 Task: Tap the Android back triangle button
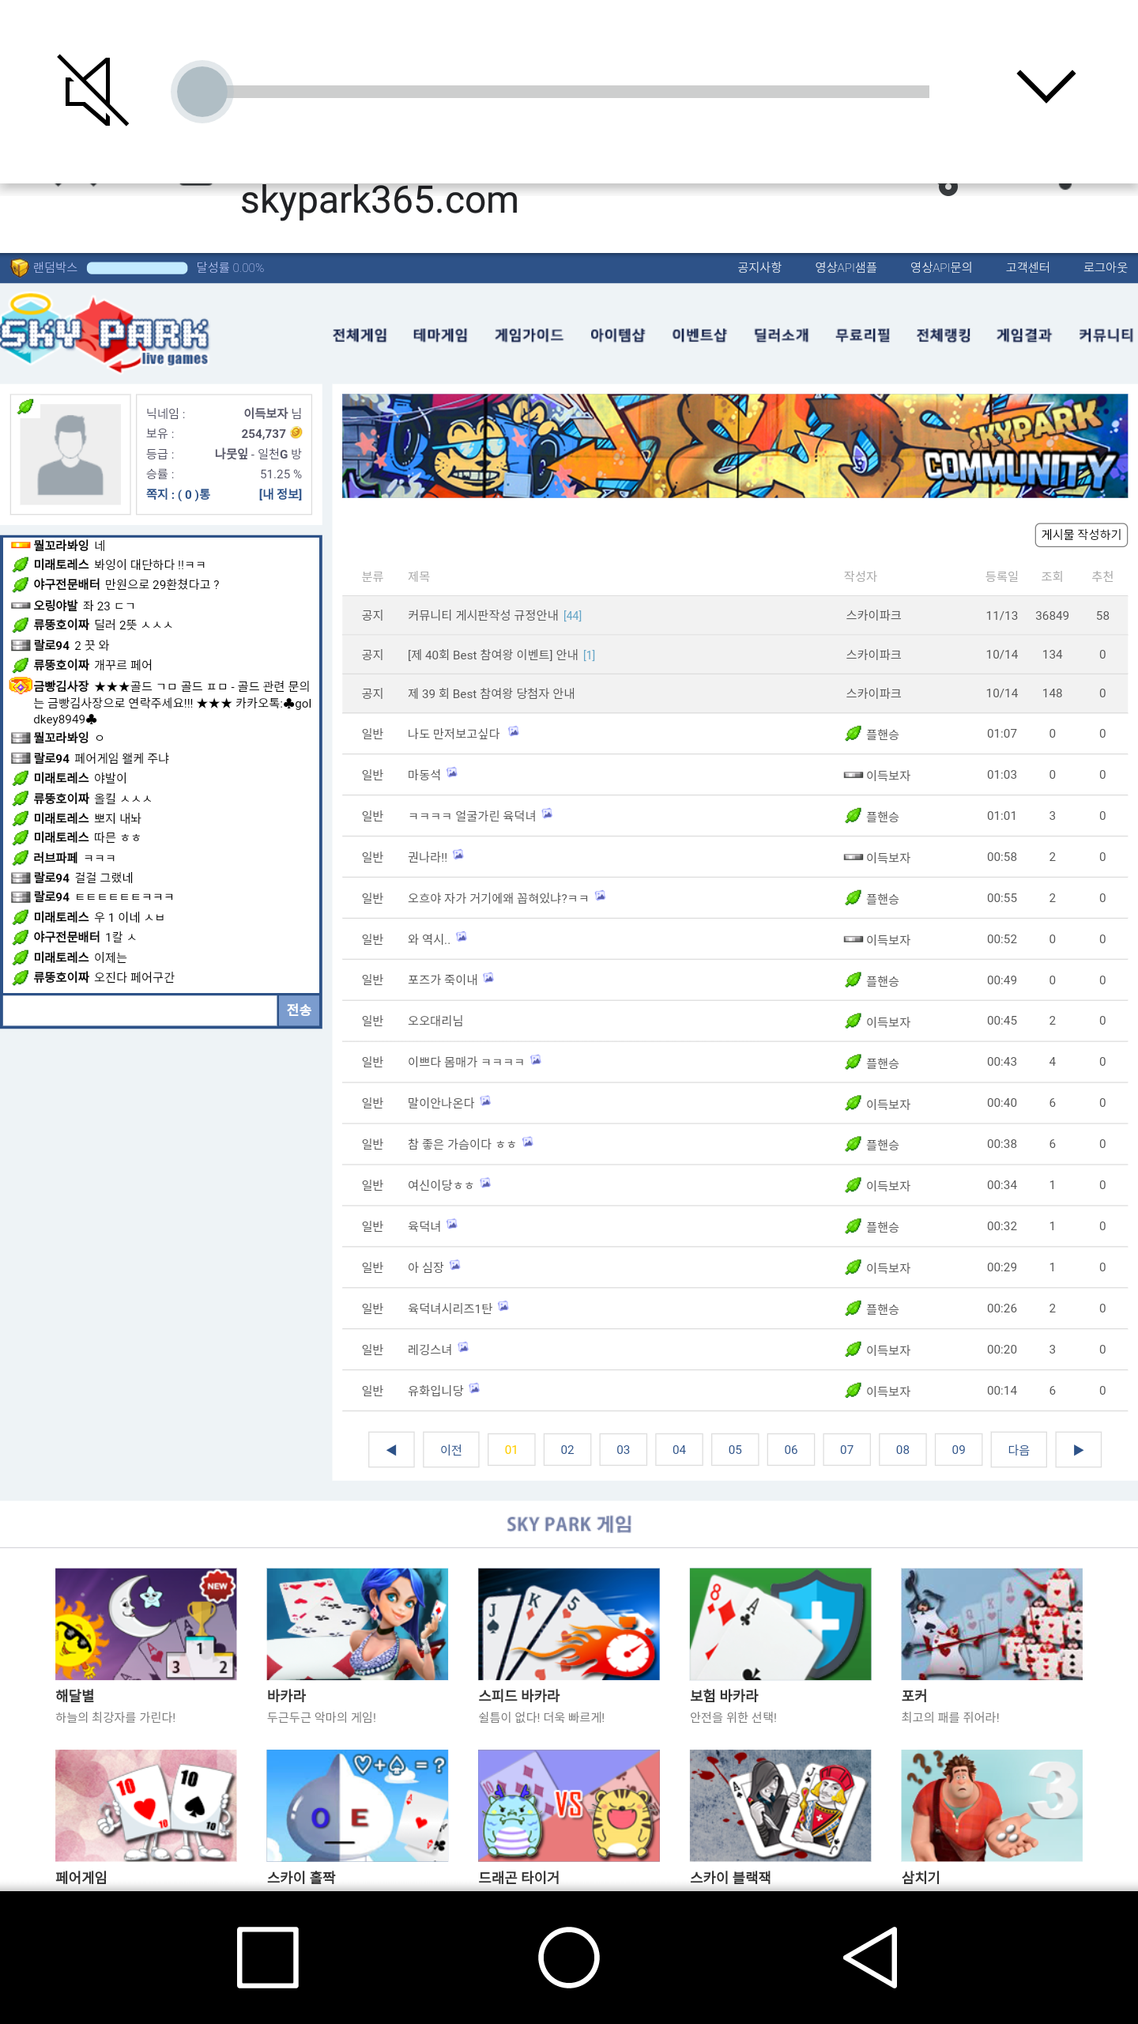coord(871,1958)
